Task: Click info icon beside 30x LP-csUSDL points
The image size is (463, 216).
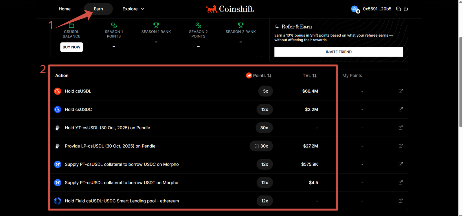Action: [256, 146]
